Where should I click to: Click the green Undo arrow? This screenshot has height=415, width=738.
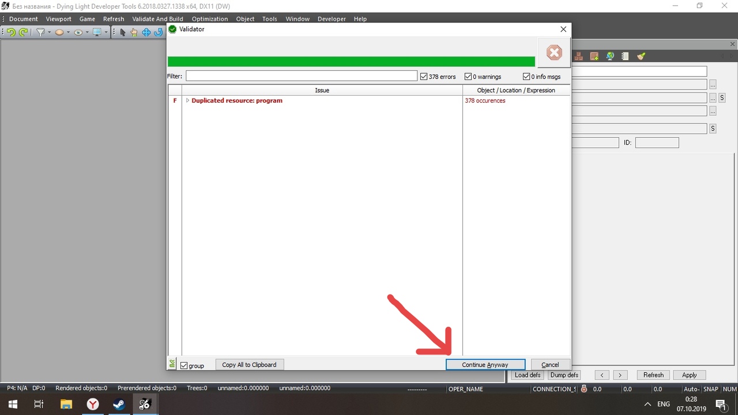11,32
